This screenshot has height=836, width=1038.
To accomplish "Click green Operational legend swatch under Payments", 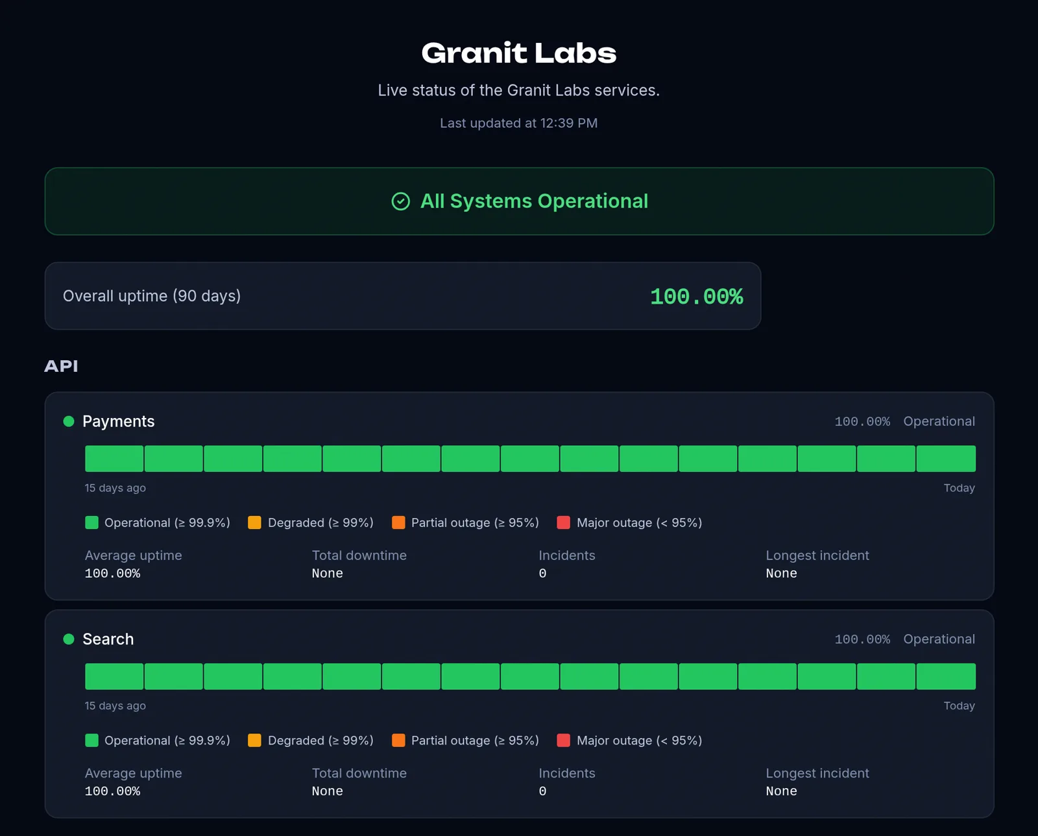I will click(91, 522).
